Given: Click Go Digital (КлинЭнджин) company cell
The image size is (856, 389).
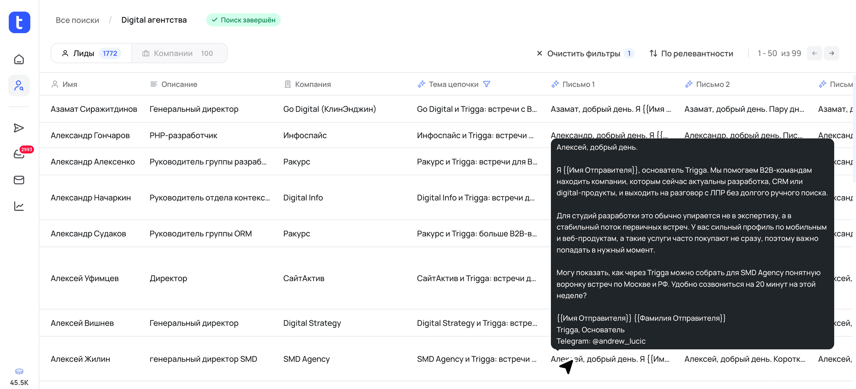Looking at the screenshot, I should pos(330,109).
